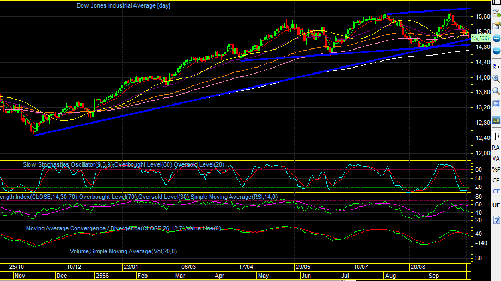Click the Slow Stochastics Oscillator indicator label
The width and height of the screenshot is (501, 281).
(x=123, y=164)
